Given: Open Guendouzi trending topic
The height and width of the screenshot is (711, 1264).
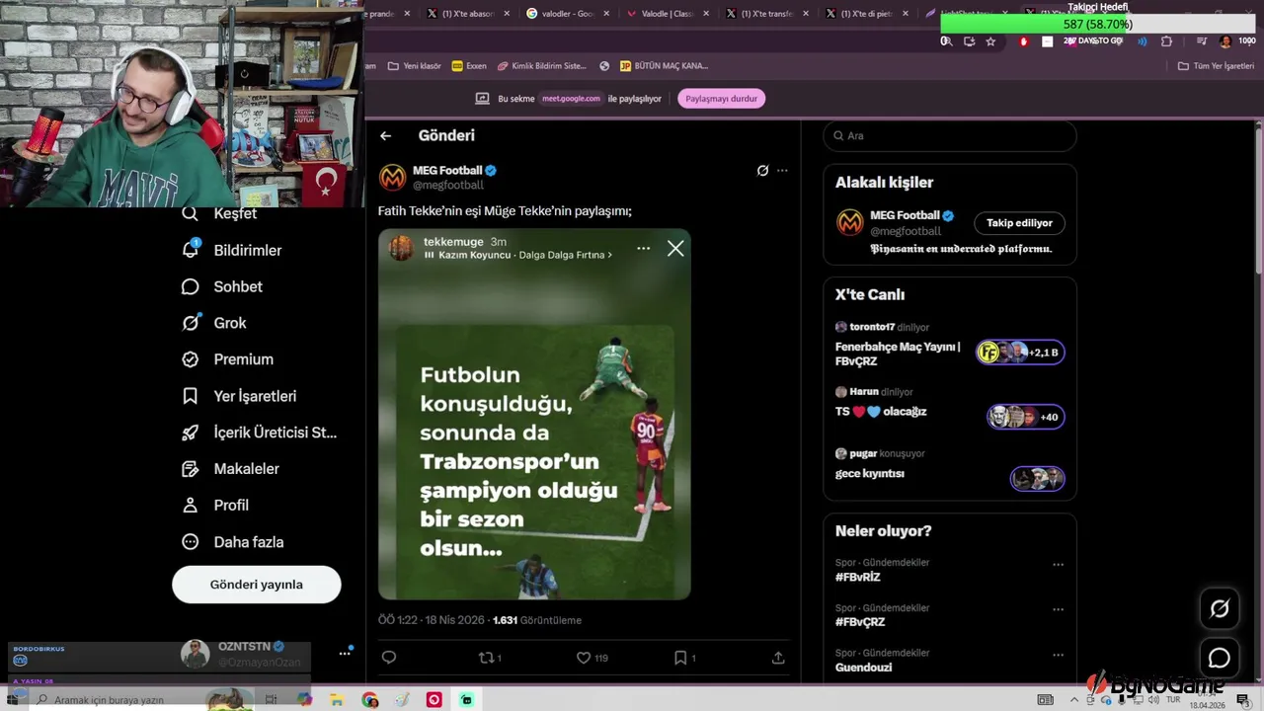Looking at the screenshot, I should point(863,668).
